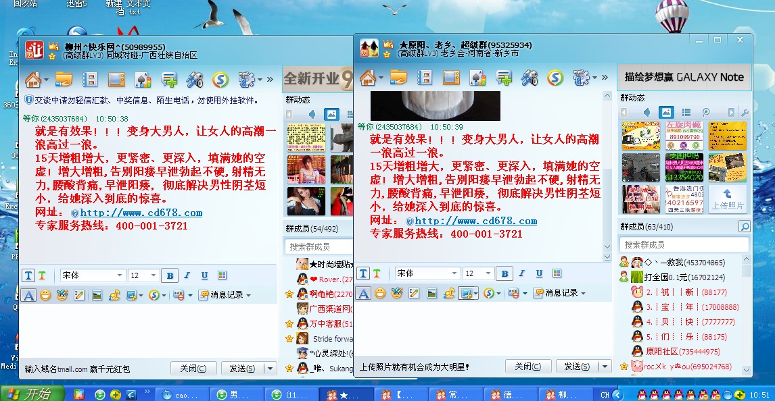The height and width of the screenshot is (401, 775).
Task: Click the group album TV icon in right window
Action: [x=451, y=78]
